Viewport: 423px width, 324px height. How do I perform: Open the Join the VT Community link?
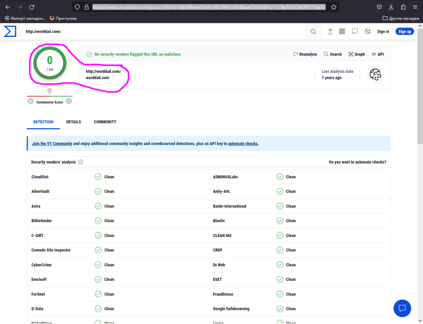tap(52, 144)
